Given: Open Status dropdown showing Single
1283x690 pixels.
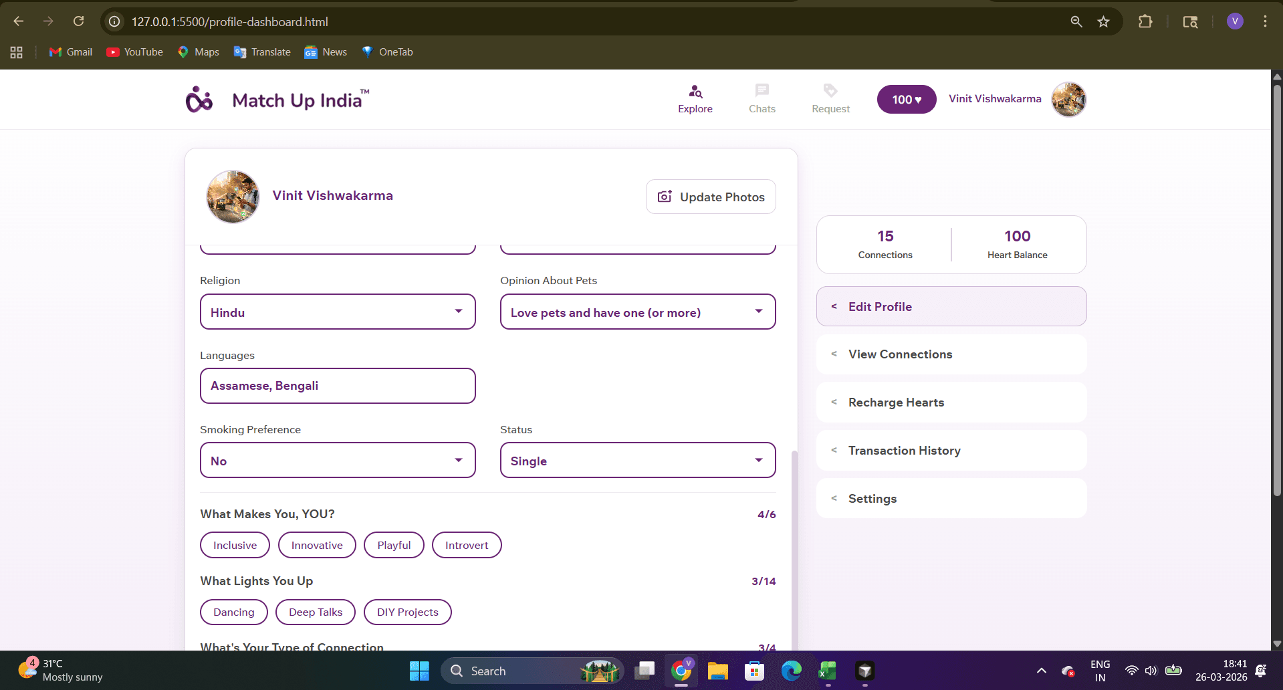Looking at the screenshot, I should pos(638,460).
